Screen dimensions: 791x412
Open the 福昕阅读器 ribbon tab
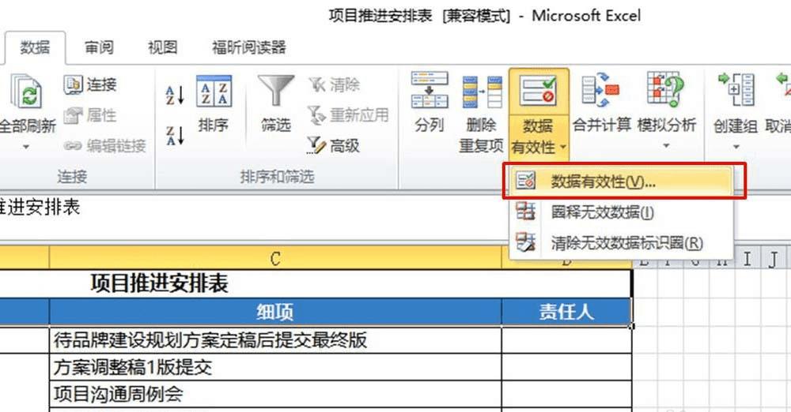pos(248,48)
